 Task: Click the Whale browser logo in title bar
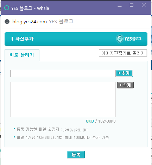coord(7,8)
